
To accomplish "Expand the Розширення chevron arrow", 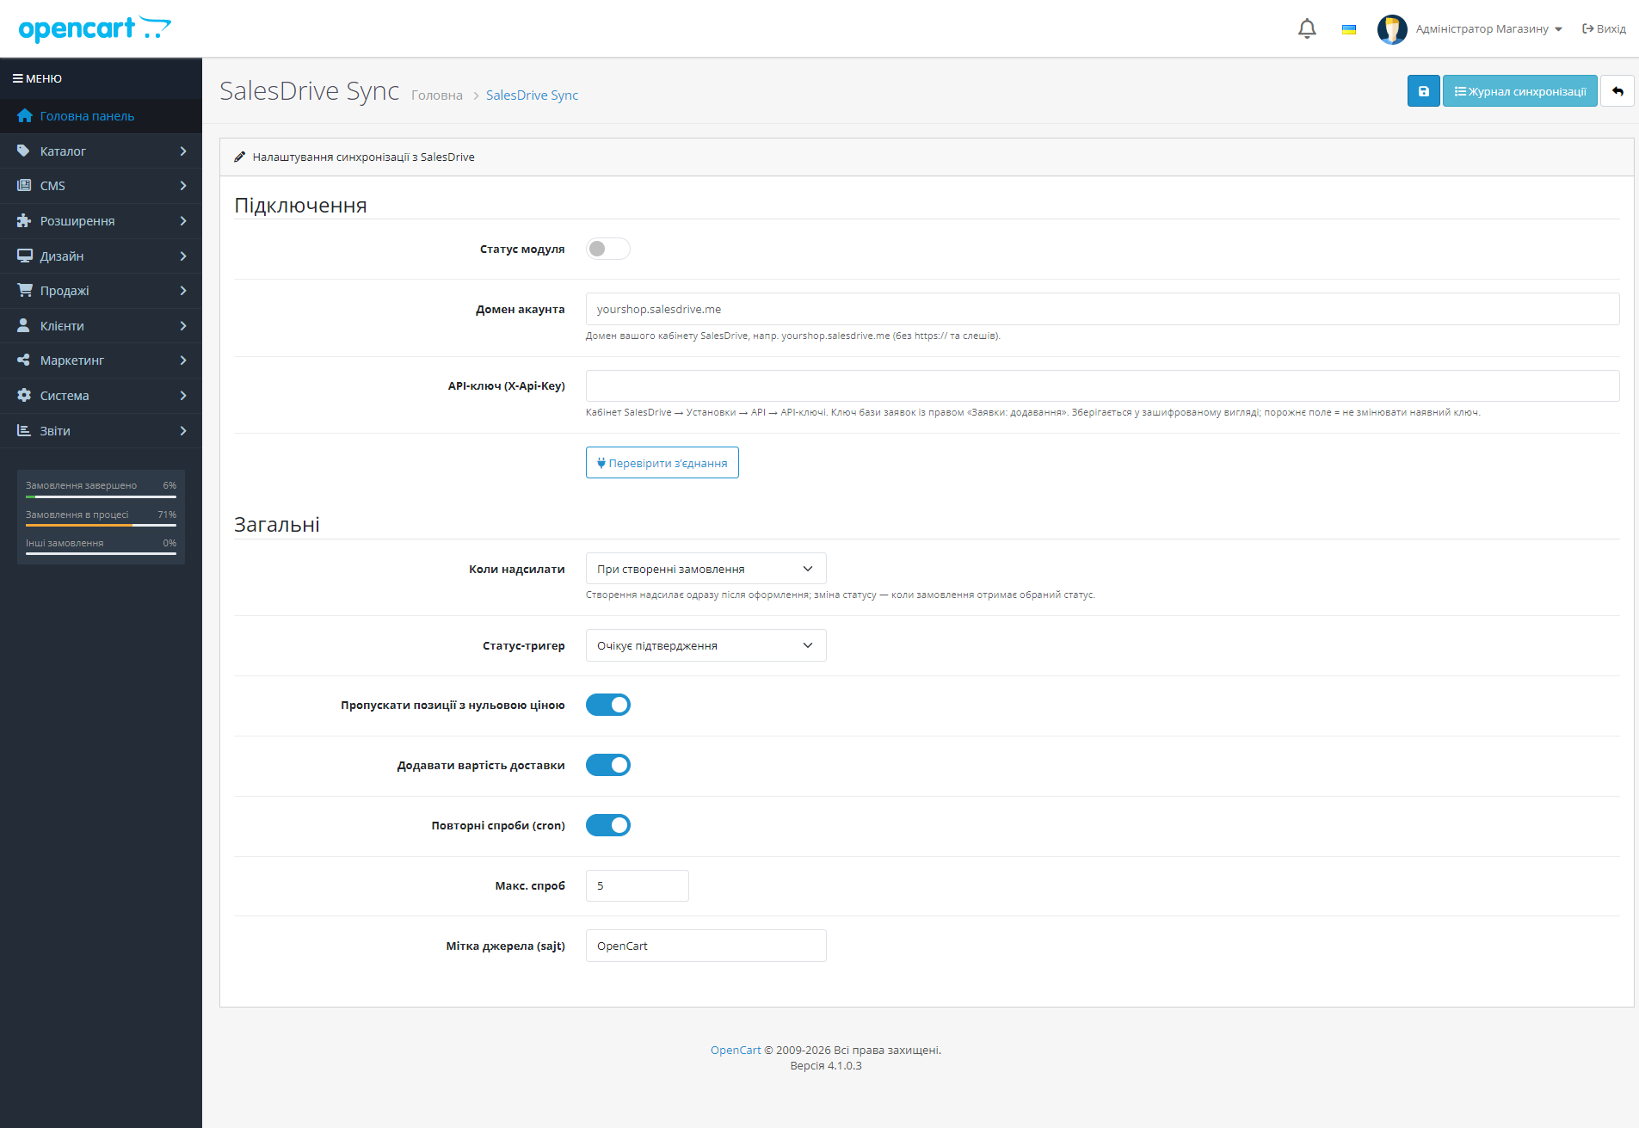I will point(183,221).
